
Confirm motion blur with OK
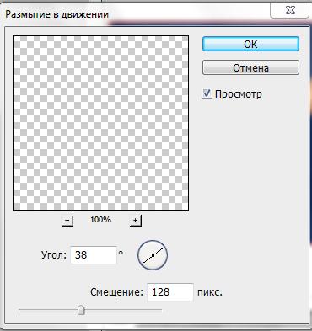(250, 44)
